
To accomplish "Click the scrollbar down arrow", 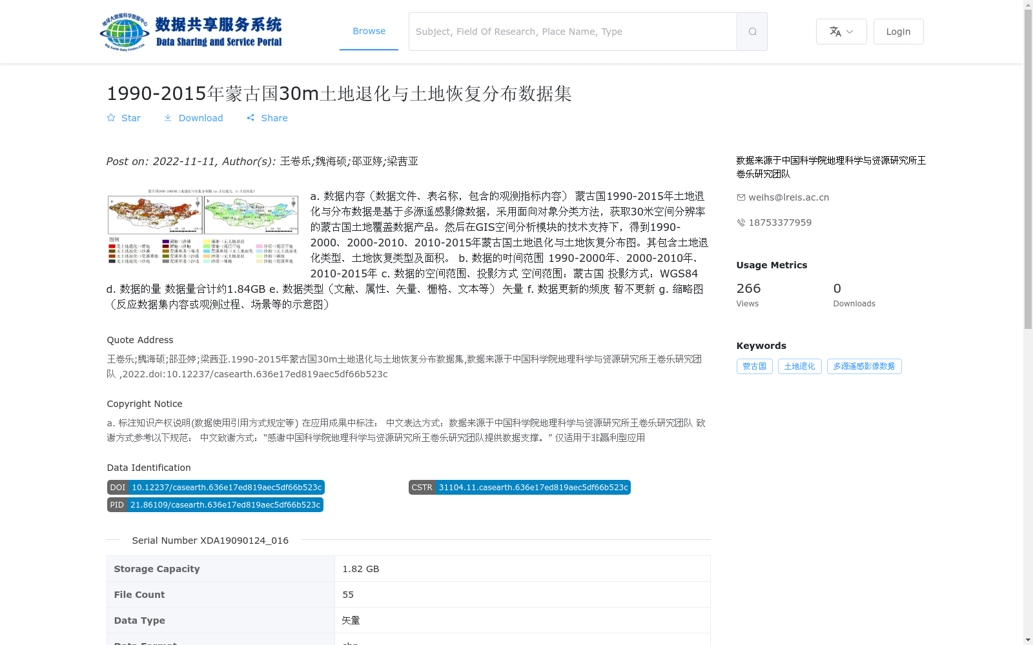I will coord(1028,640).
